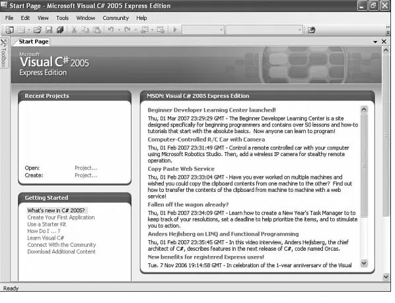The height and width of the screenshot is (303, 395).
Task: Open the Use a Starter Kit link
Action: click(47, 224)
